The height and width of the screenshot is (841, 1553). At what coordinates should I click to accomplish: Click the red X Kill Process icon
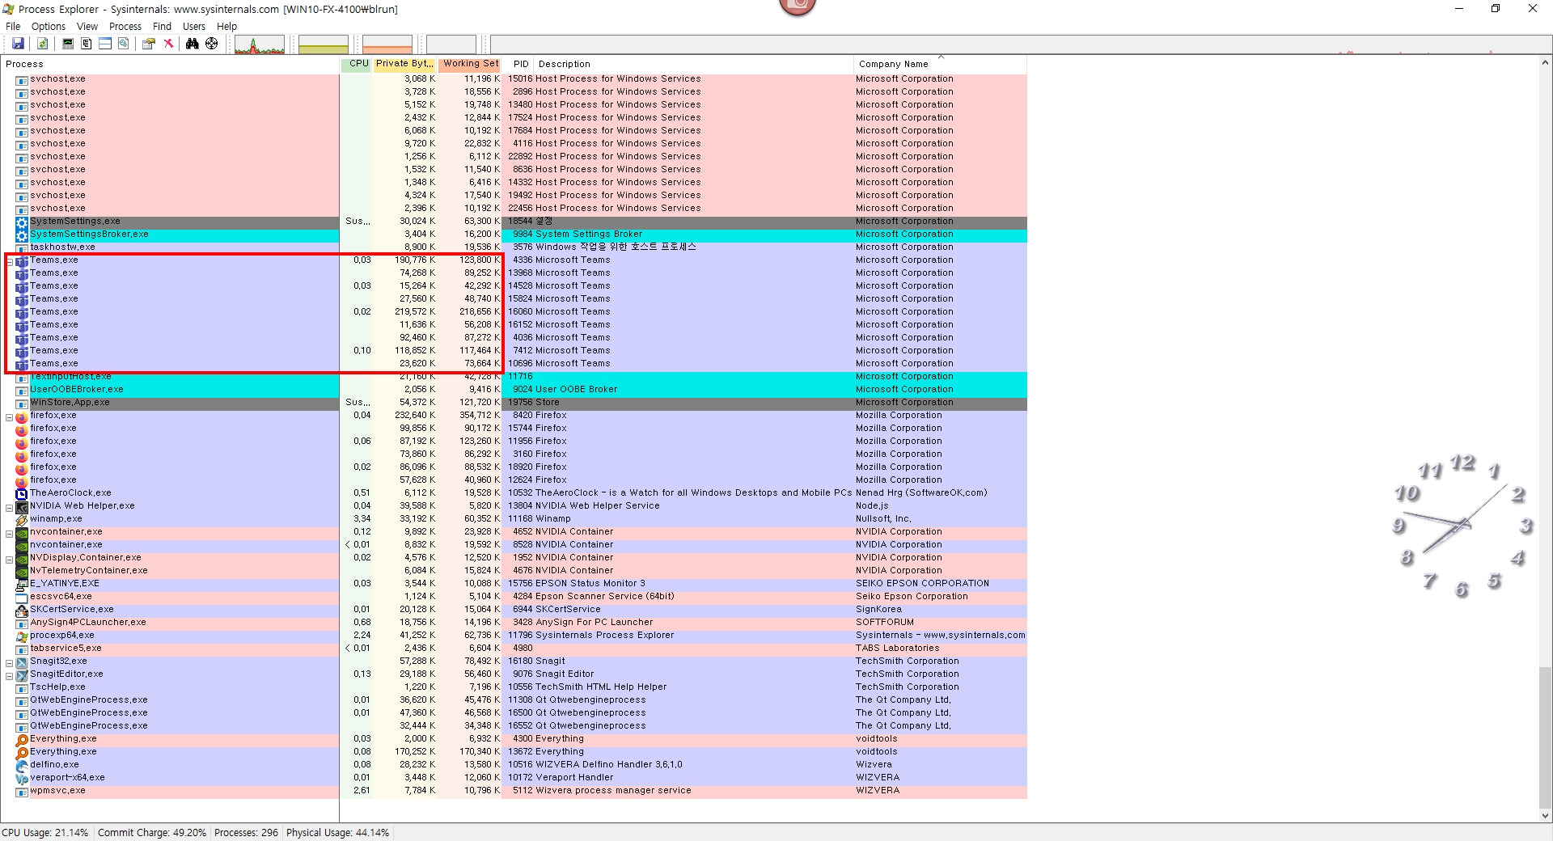[168, 44]
